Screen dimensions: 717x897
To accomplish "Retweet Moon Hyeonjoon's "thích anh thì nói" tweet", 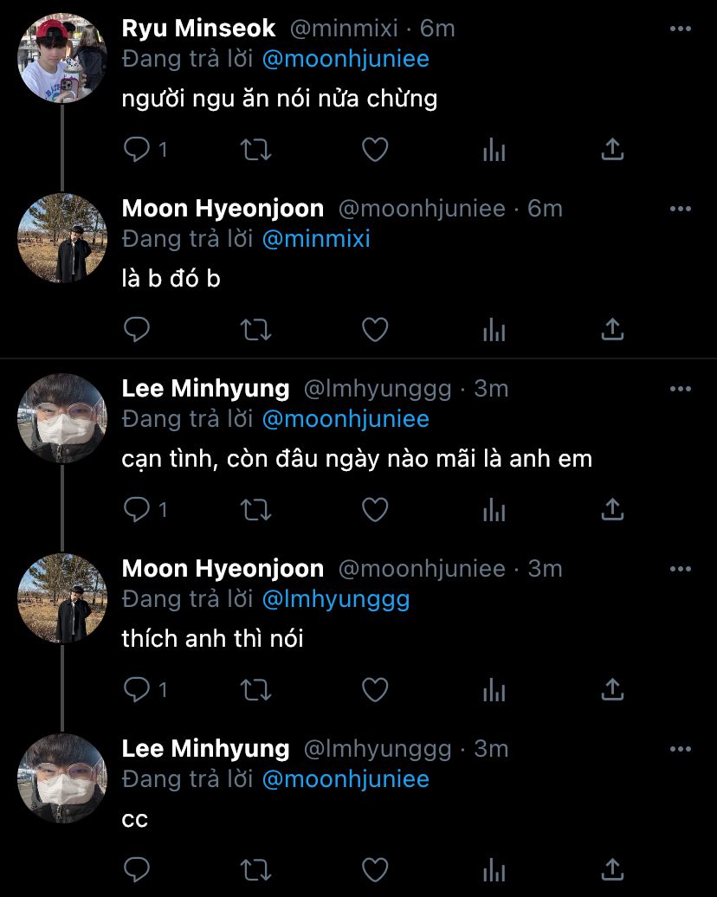I will (x=255, y=690).
